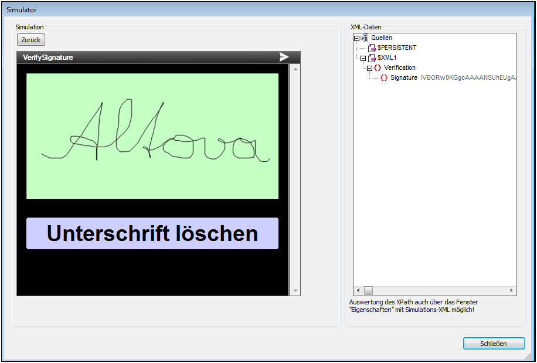Viewport: 537px width, 363px height.
Task: Click the Quellen sources tree icon
Action: tap(365, 38)
